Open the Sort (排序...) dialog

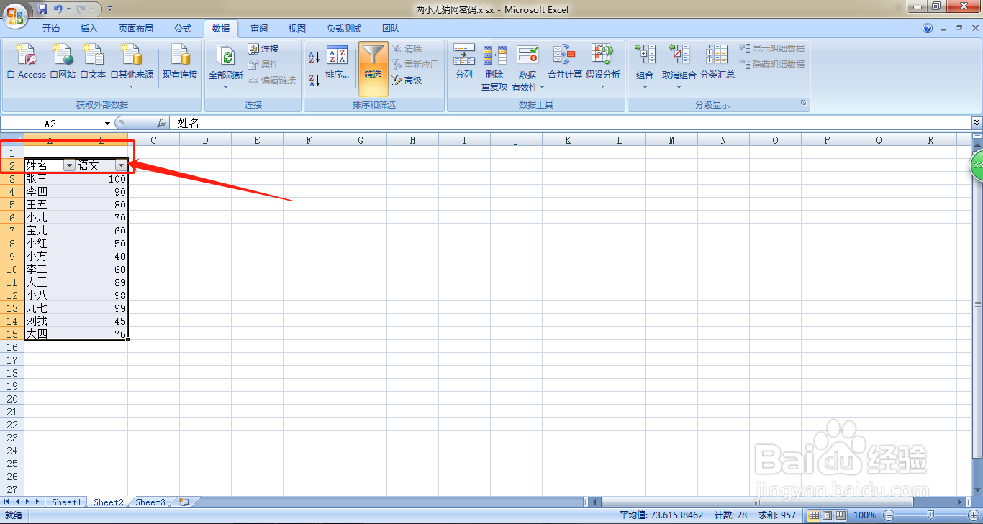pos(337,63)
